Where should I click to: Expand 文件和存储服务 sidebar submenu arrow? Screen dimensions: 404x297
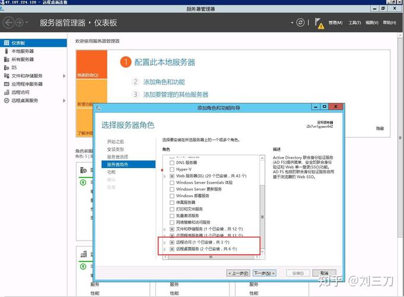coord(64,76)
